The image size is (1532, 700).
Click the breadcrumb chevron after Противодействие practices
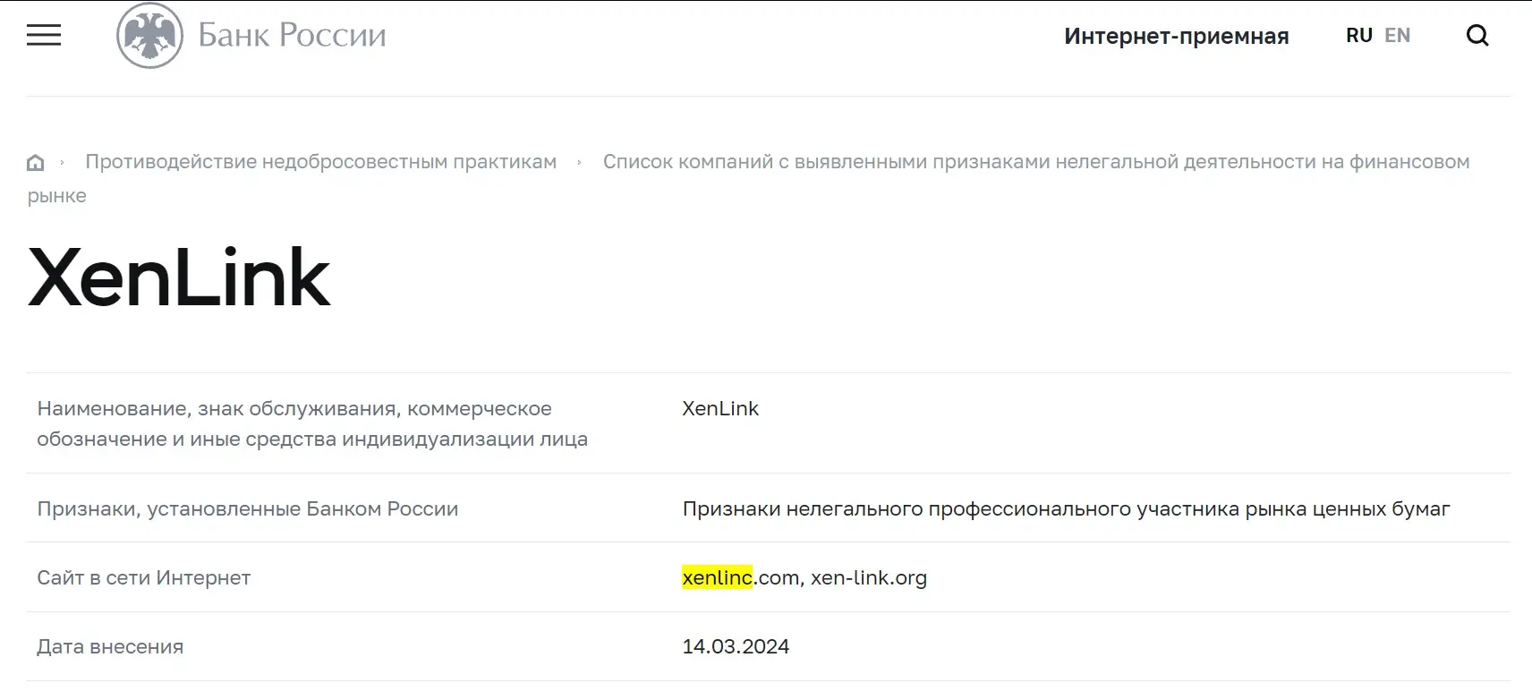pyautogui.click(x=580, y=161)
